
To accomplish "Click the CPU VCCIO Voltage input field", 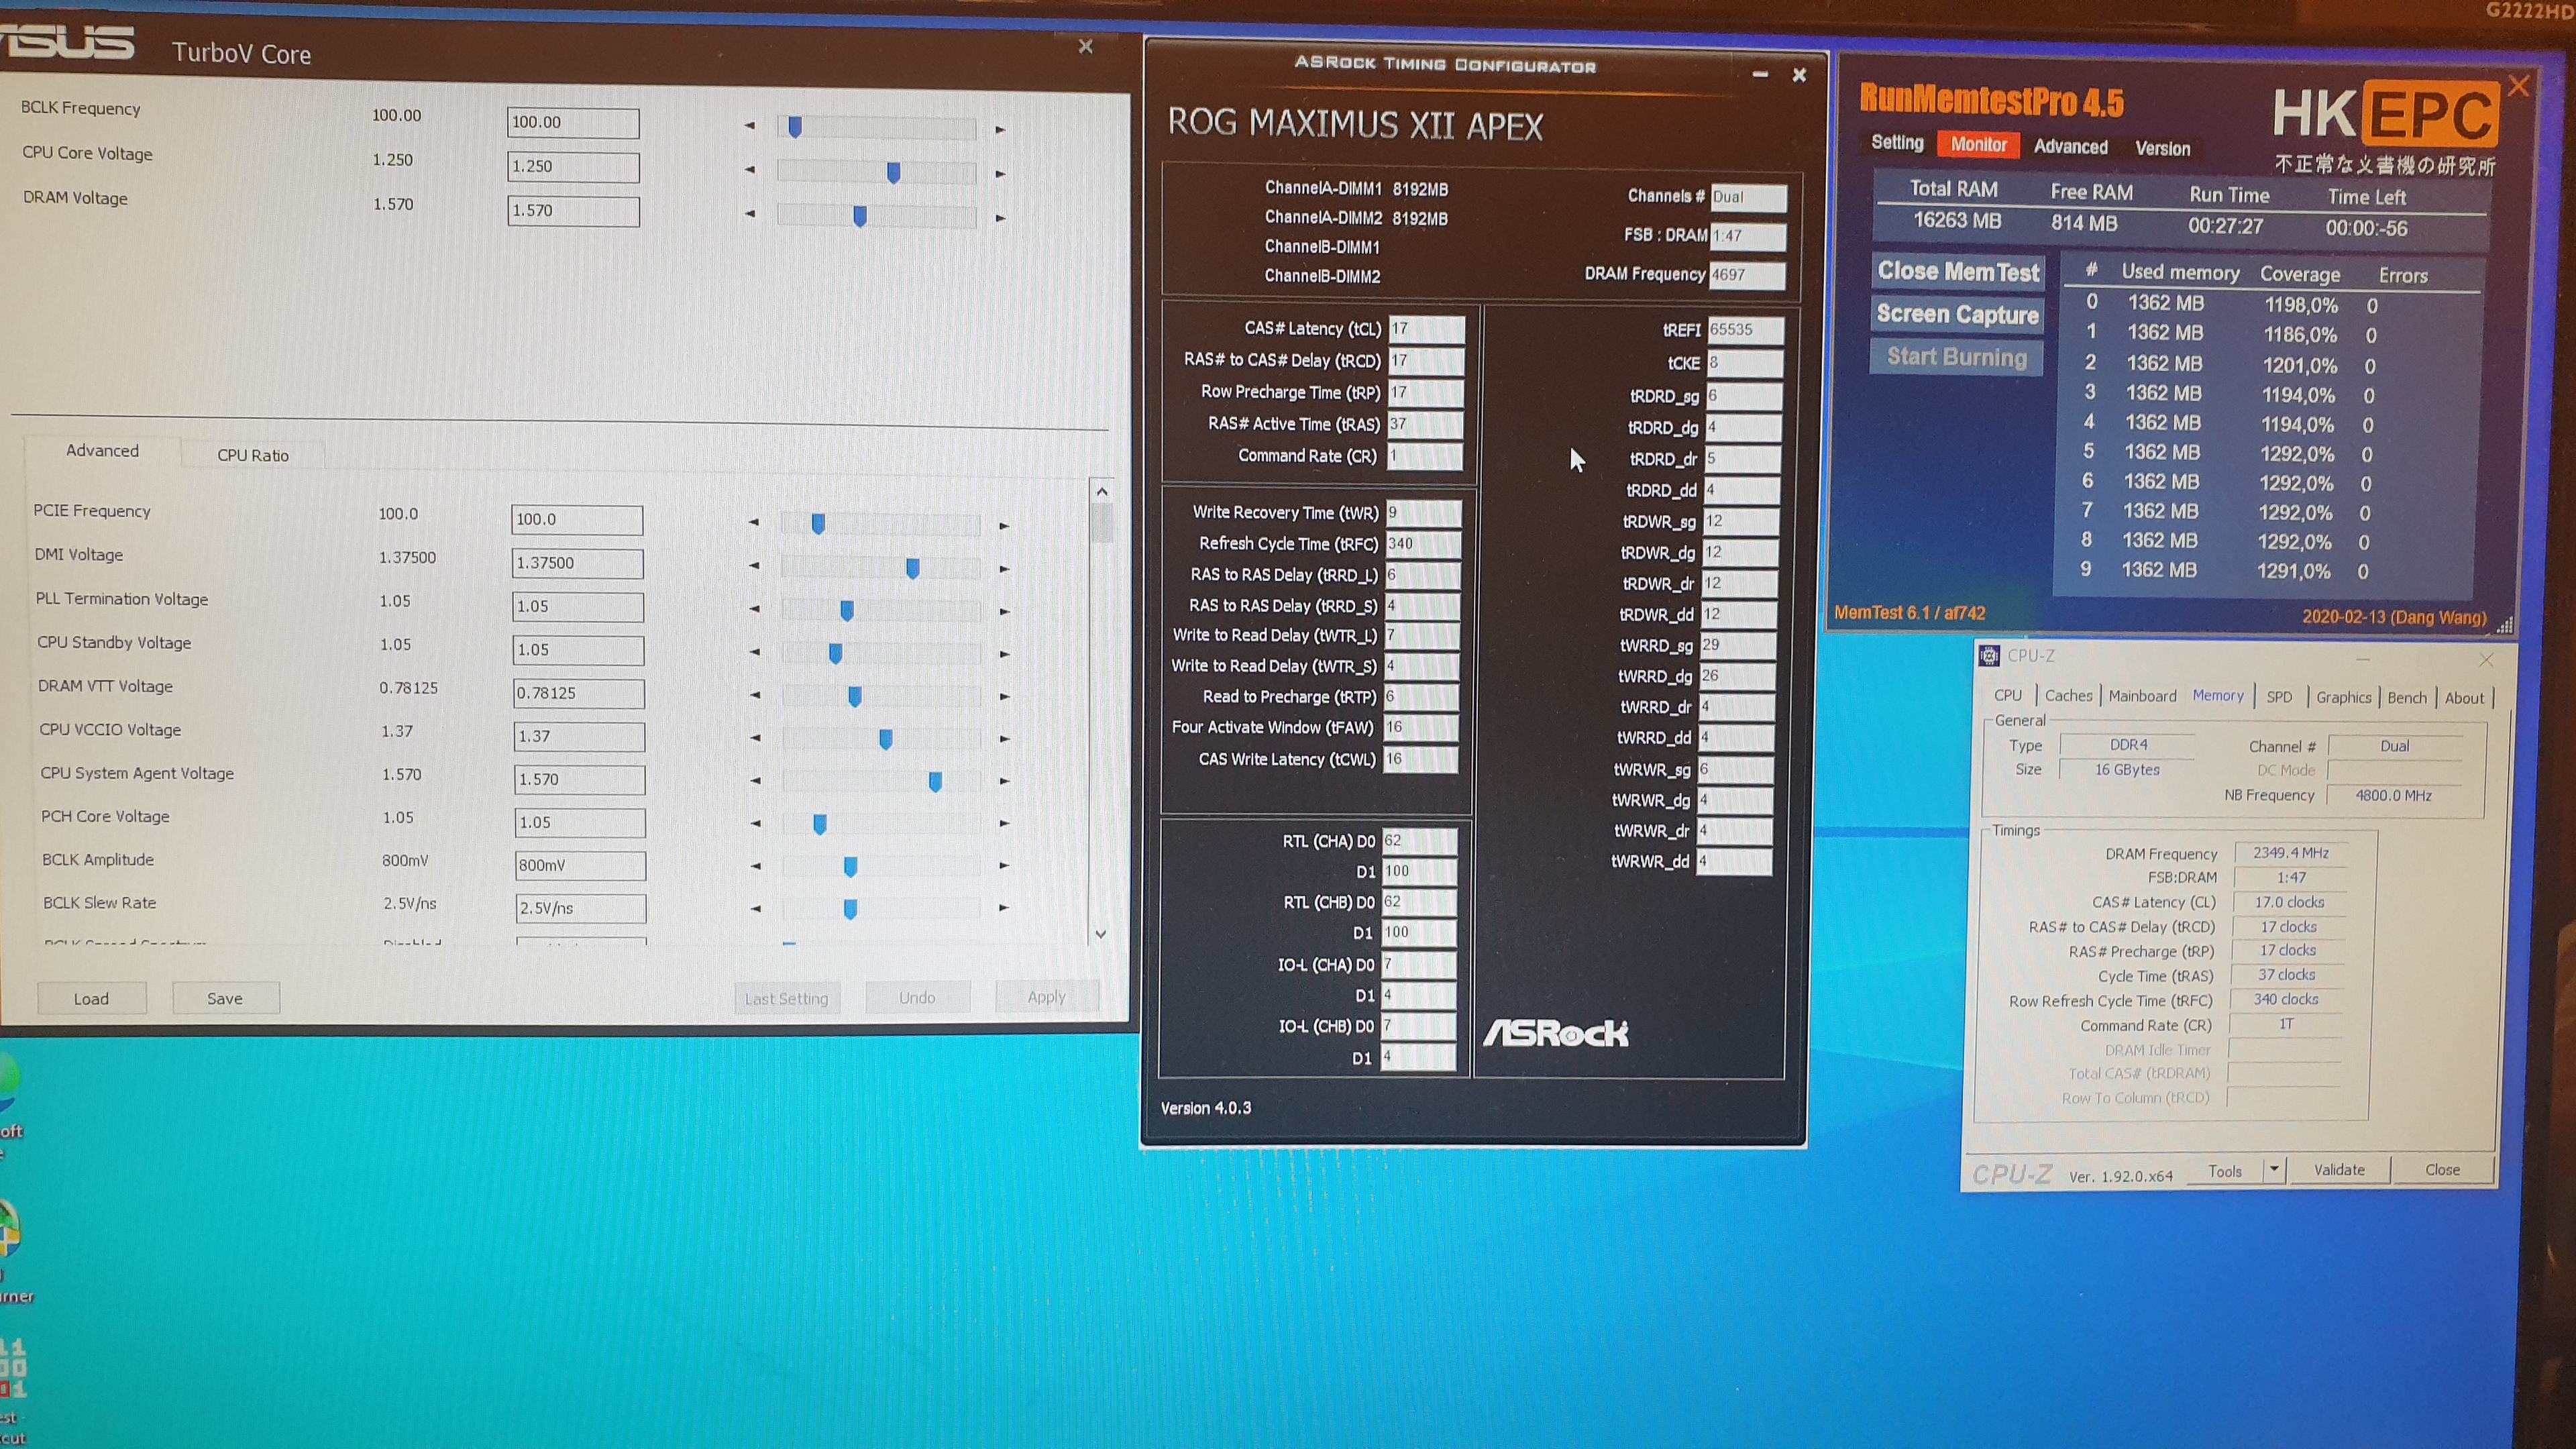I will pyautogui.click(x=579, y=737).
